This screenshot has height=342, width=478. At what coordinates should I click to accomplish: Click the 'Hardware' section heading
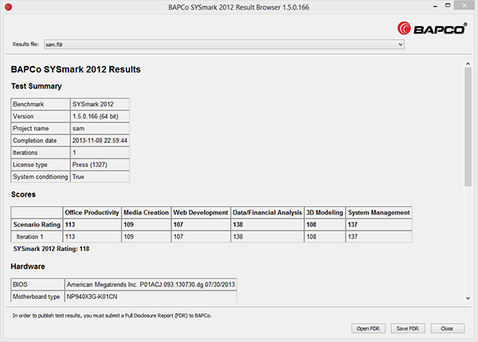(x=28, y=266)
